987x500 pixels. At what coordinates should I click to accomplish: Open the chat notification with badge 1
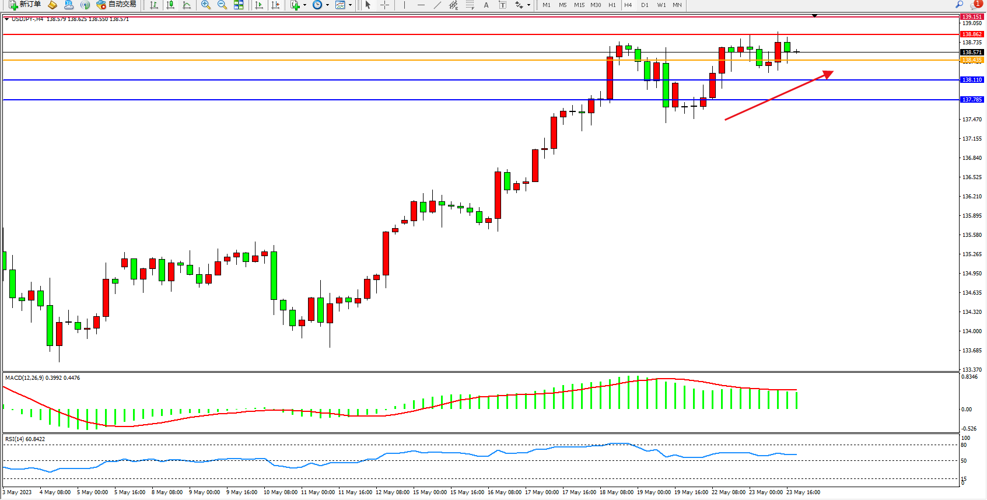point(977,4)
